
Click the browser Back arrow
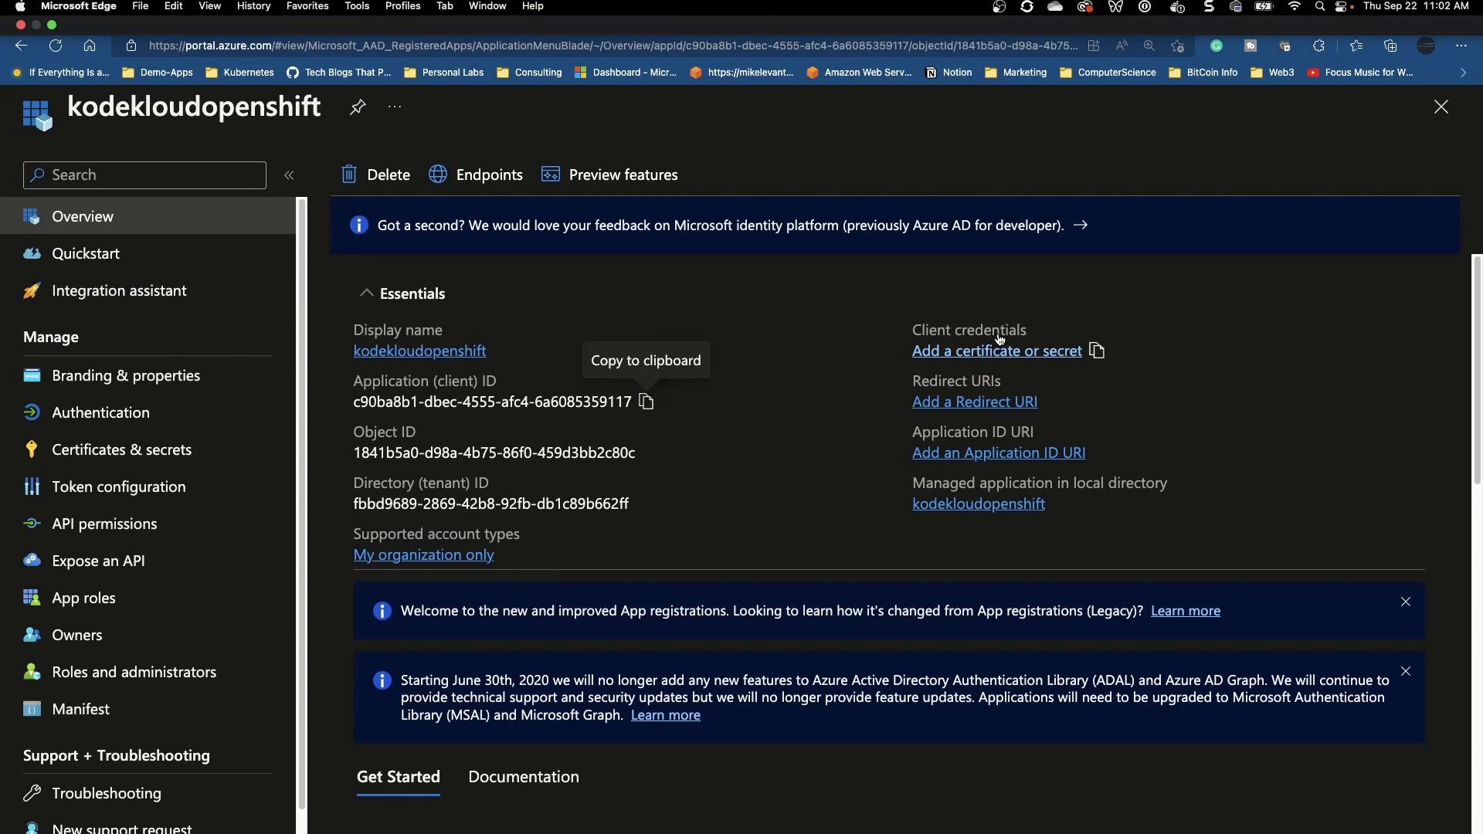coord(22,46)
